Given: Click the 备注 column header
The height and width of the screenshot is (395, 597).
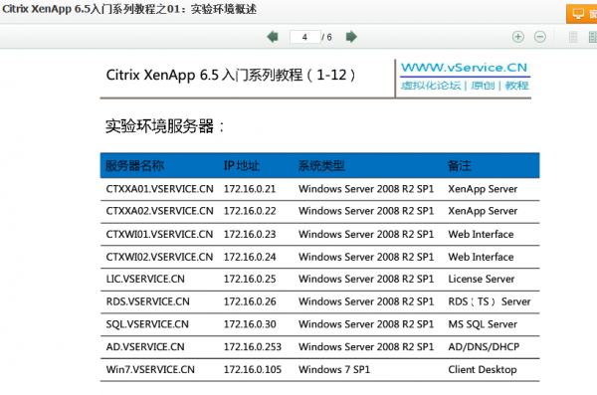Looking at the screenshot, I should pyautogui.click(x=459, y=166).
